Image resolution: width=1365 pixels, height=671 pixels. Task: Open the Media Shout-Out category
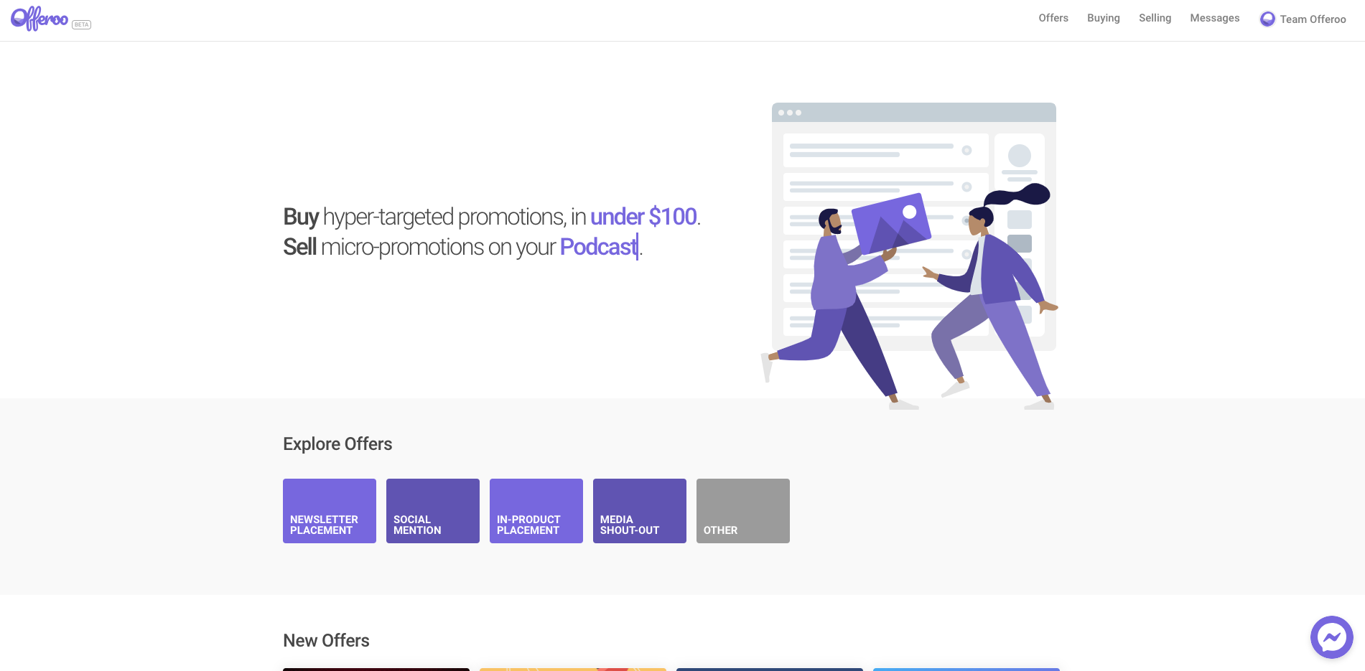tap(640, 511)
